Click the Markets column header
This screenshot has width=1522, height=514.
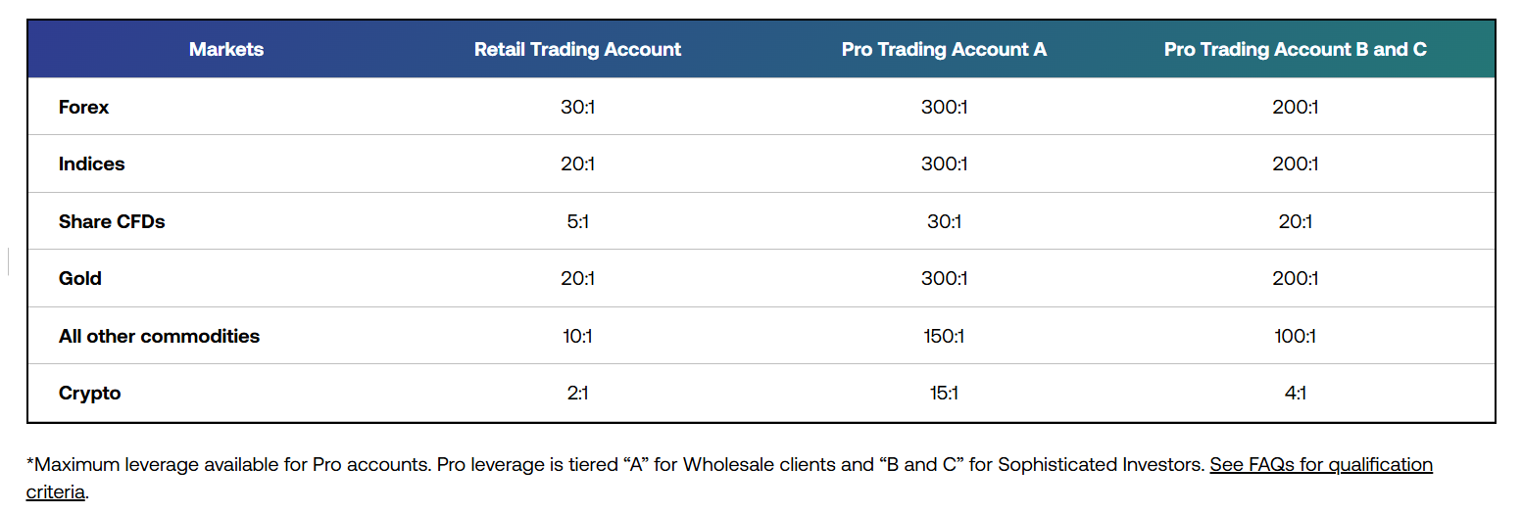226,49
